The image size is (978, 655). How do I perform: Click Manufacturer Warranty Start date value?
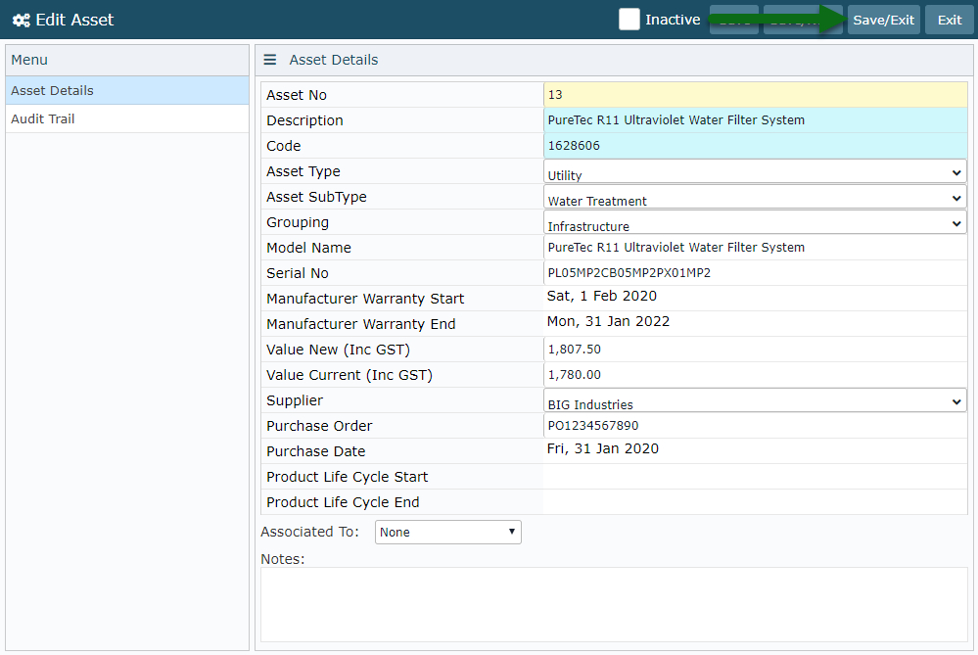click(x=602, y=297)
